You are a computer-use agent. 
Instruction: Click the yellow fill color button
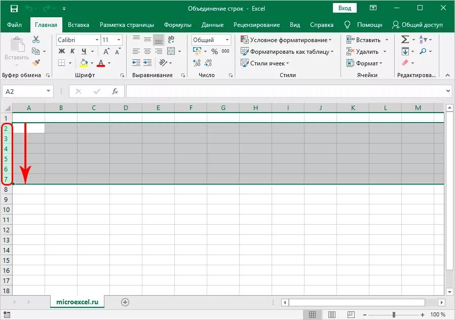84,63
